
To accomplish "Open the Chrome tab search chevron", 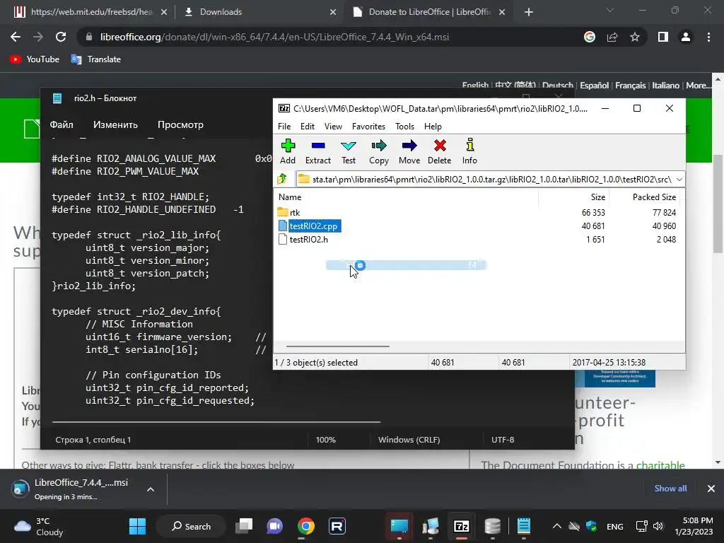I will (x=610, y=10).
